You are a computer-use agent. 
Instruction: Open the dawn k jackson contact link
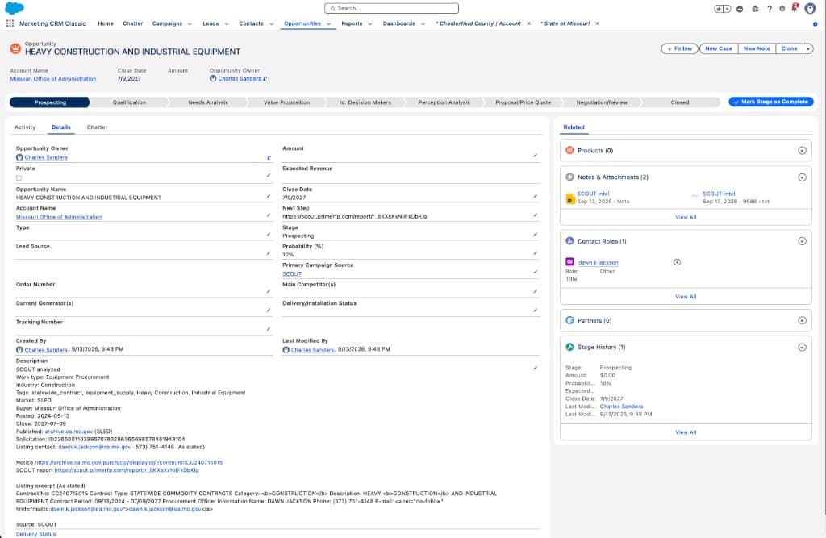599,262
